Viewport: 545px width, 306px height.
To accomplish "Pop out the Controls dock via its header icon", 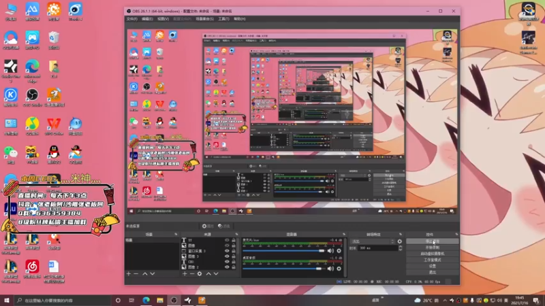I will [x=456, y=235].
